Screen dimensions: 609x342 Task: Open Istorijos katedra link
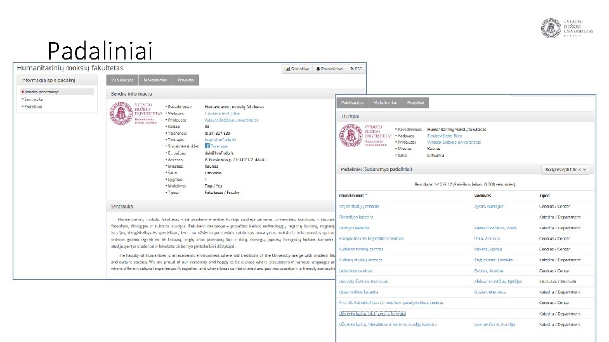pyautogui.click(x=354, y=228)
